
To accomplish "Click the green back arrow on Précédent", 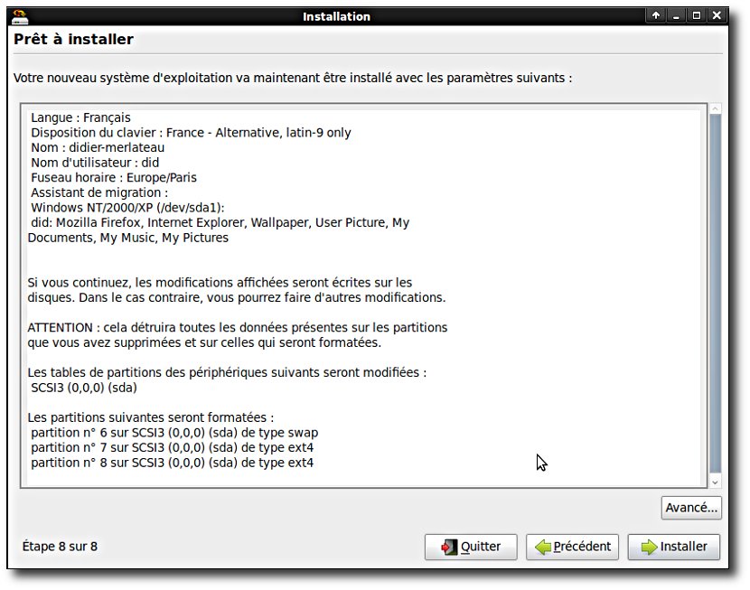I will 543,547.
